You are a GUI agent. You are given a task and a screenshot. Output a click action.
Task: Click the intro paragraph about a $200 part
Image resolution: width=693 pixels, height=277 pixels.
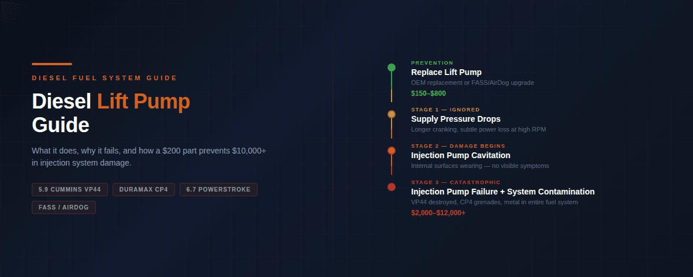149,156
